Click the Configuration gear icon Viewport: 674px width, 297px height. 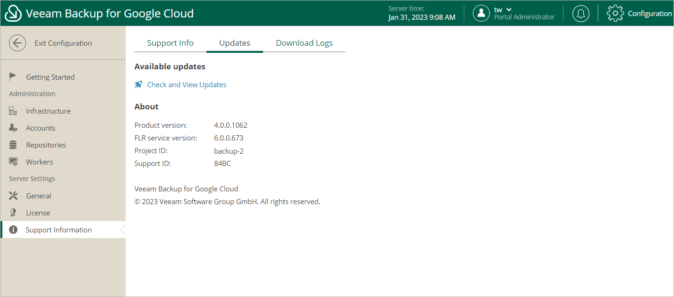(x=615, y=13)
